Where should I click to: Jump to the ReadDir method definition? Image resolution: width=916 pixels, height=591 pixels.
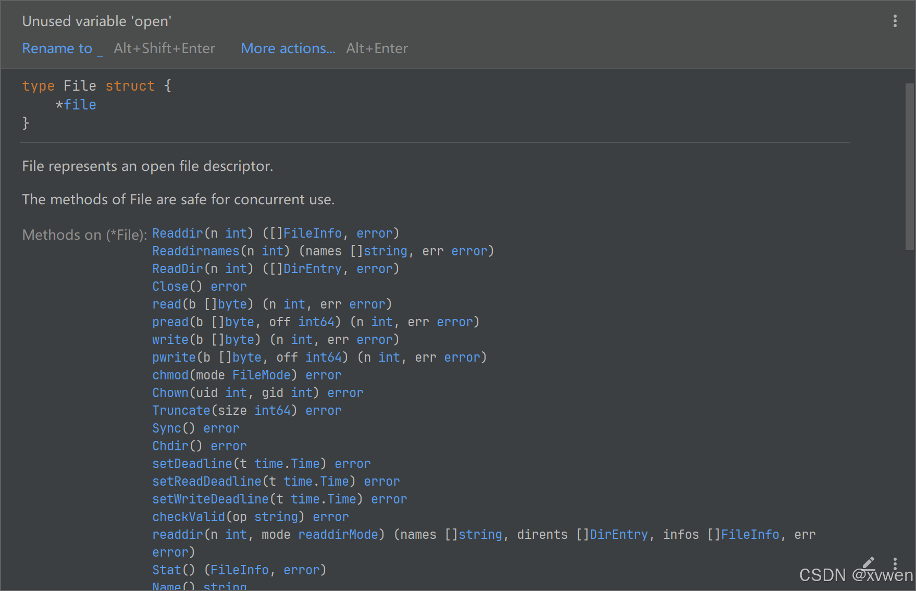177,269
